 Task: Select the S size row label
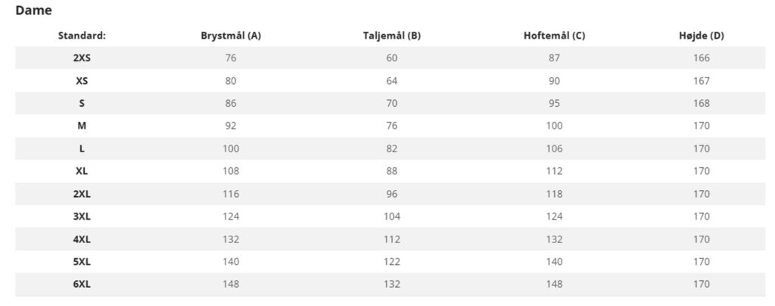82,103
